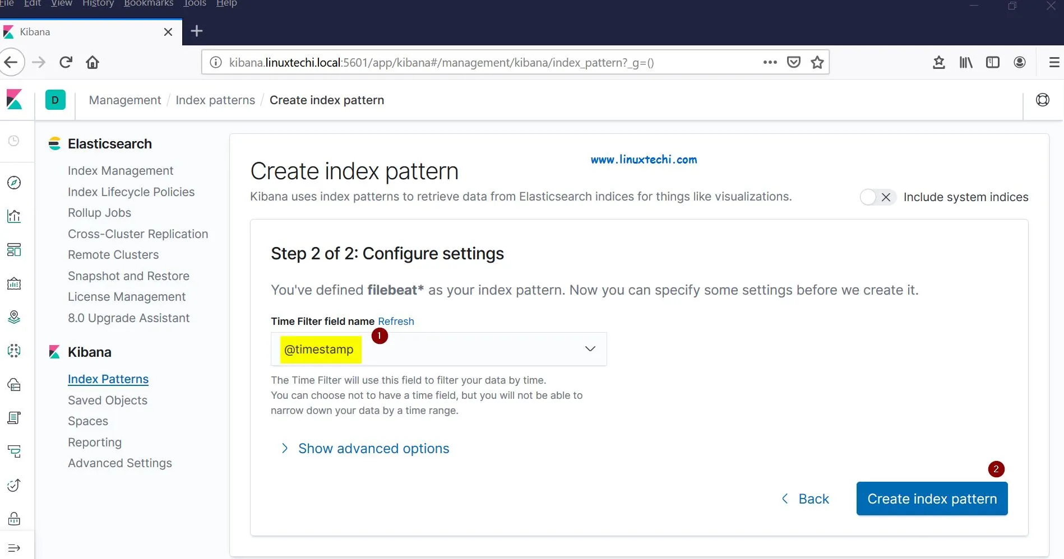
Task: Click the @timestamp highlighted value
Action: [x=319, y=349]
